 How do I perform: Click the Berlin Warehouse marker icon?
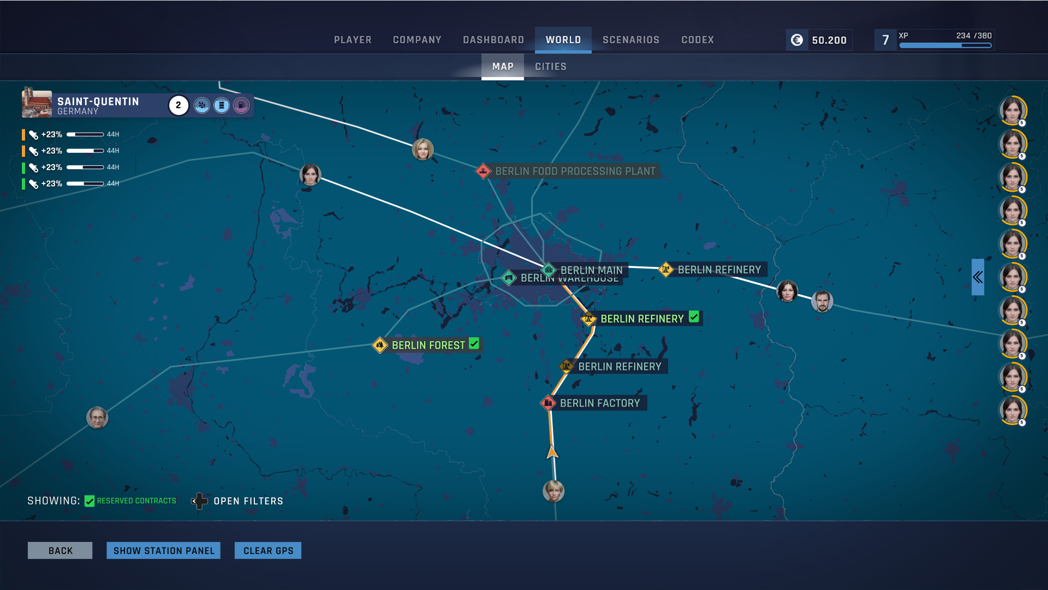point(509,278)
